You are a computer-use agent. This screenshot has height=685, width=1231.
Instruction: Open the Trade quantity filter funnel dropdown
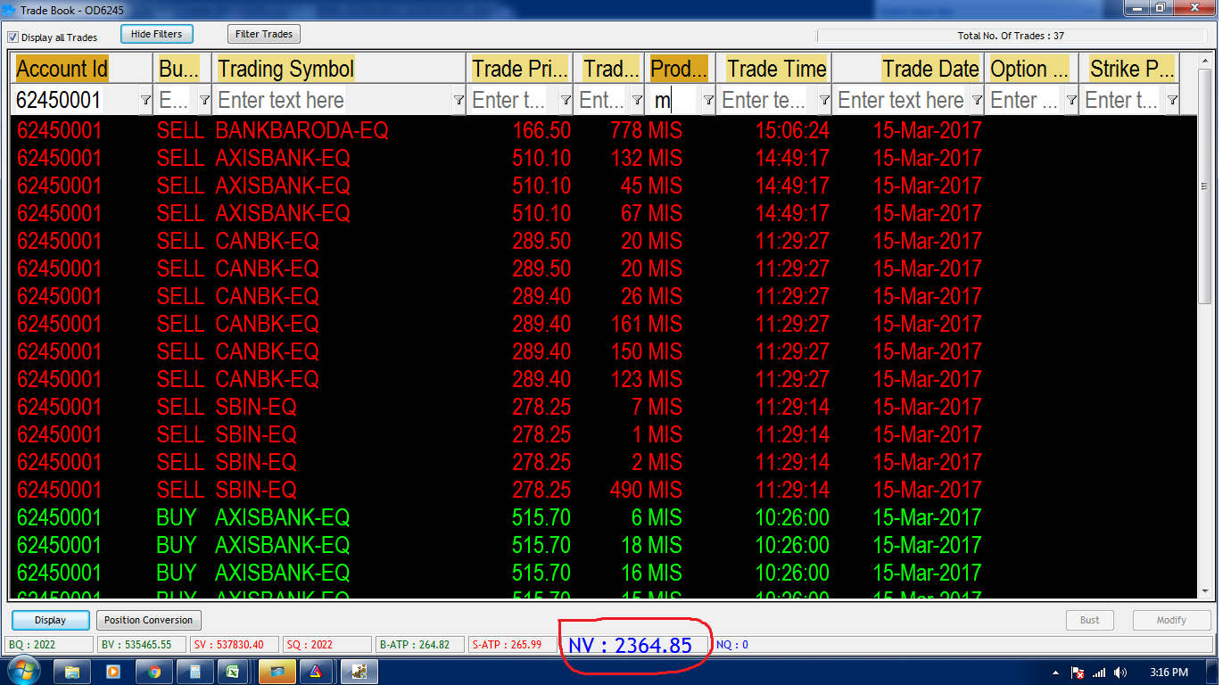click(637, 100)
